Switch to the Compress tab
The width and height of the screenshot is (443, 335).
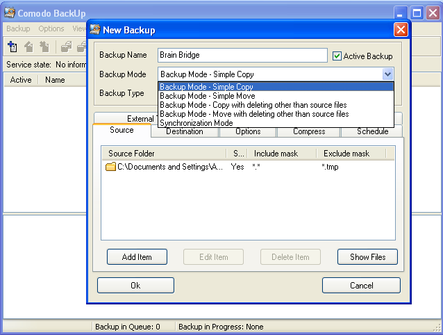[309, 132]
